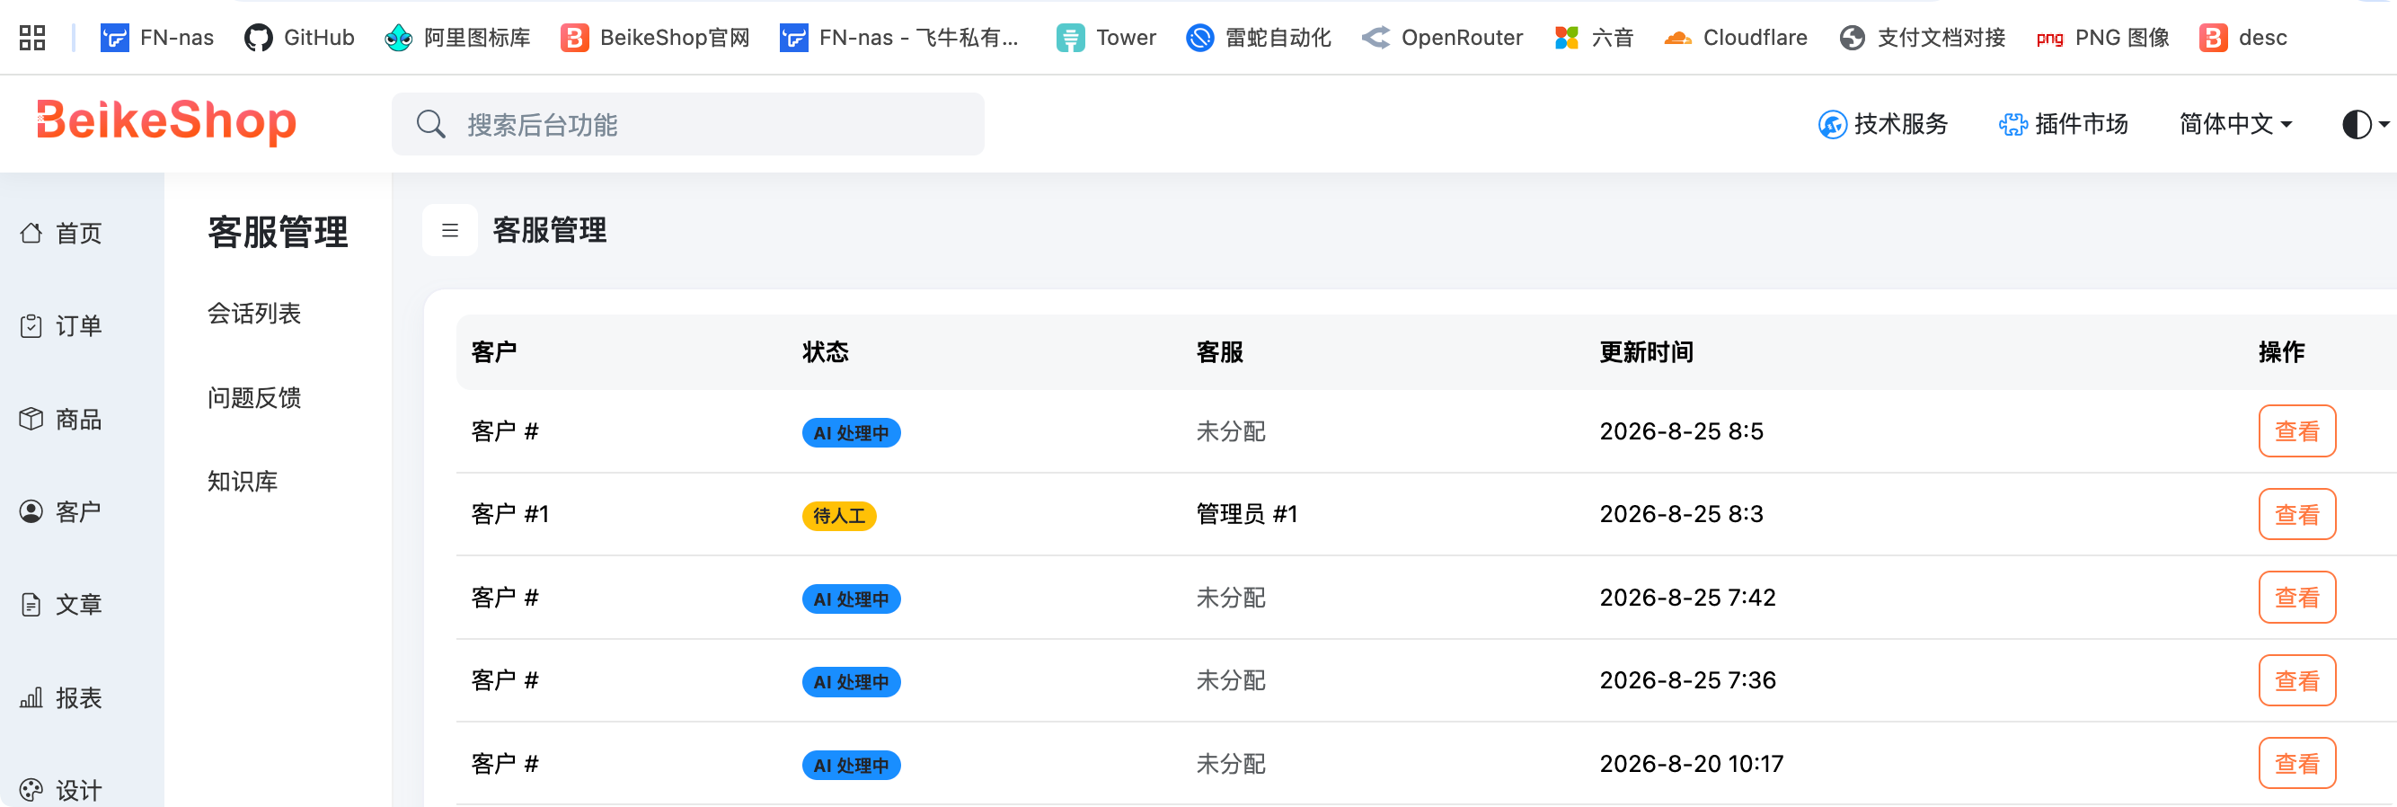2397x807 pixels.
Task: Go to 首页 in the sidebar
Action: pos(61,233)
